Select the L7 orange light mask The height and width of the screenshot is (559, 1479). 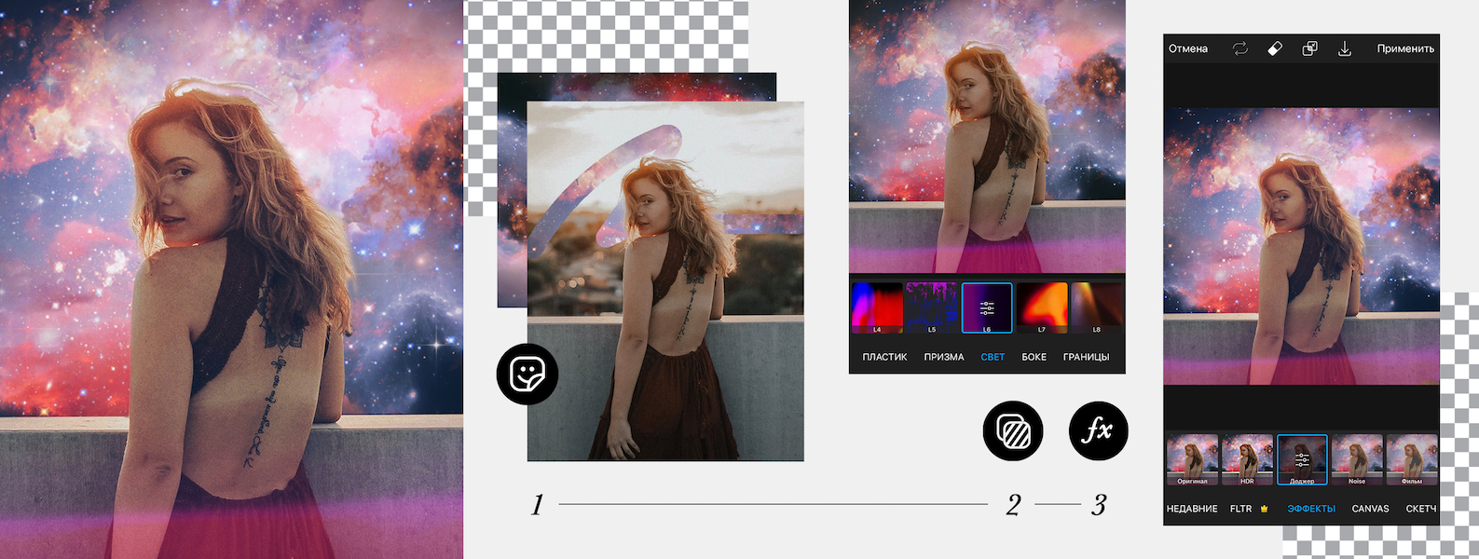(1042, 307)
